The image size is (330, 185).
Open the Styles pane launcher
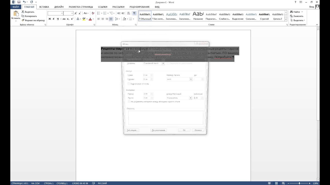pyautogui.click(x=287, y=25)
